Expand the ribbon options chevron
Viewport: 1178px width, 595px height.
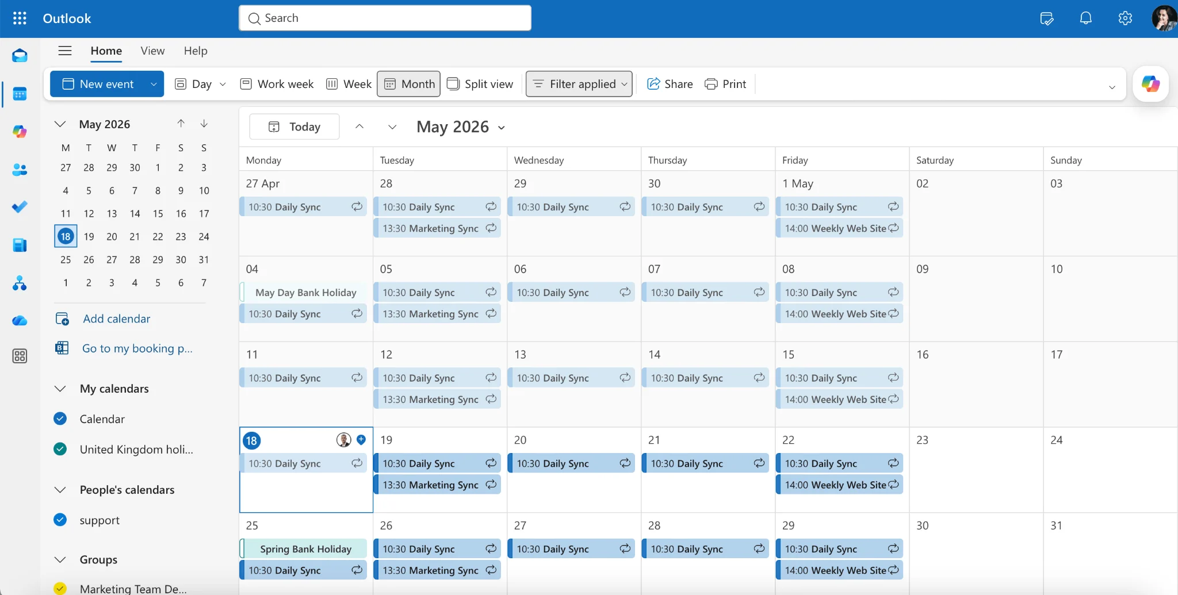[1112, 87]
